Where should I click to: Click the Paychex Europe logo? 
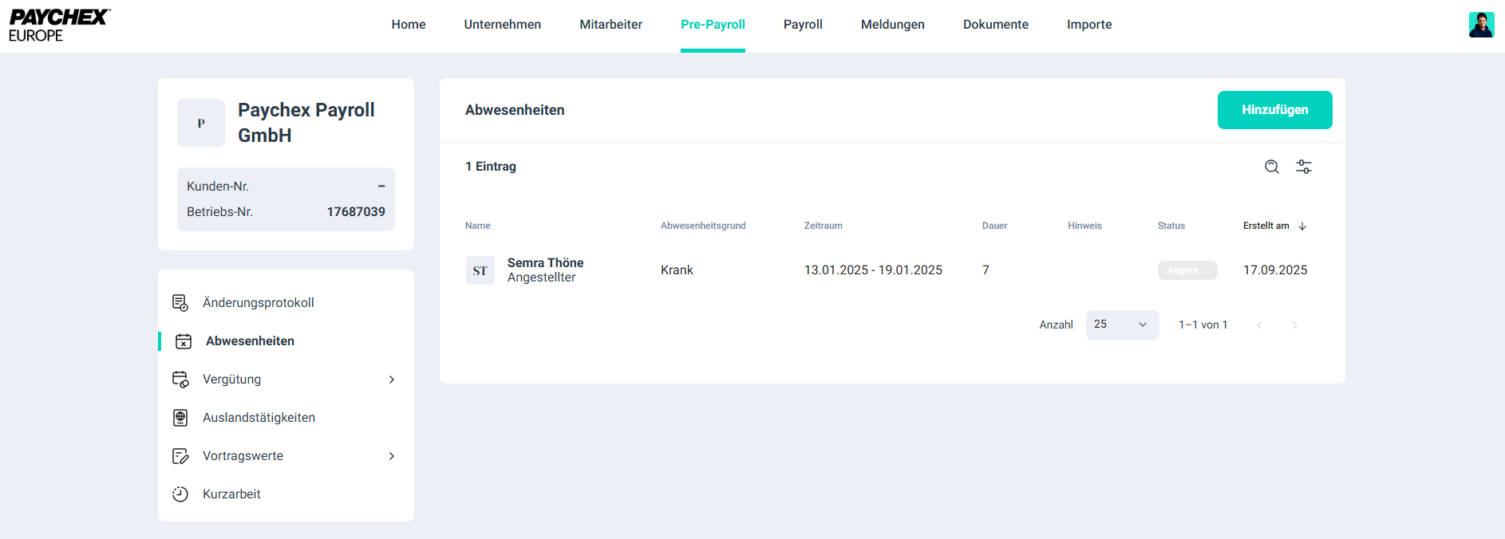[x=59, y=26]
